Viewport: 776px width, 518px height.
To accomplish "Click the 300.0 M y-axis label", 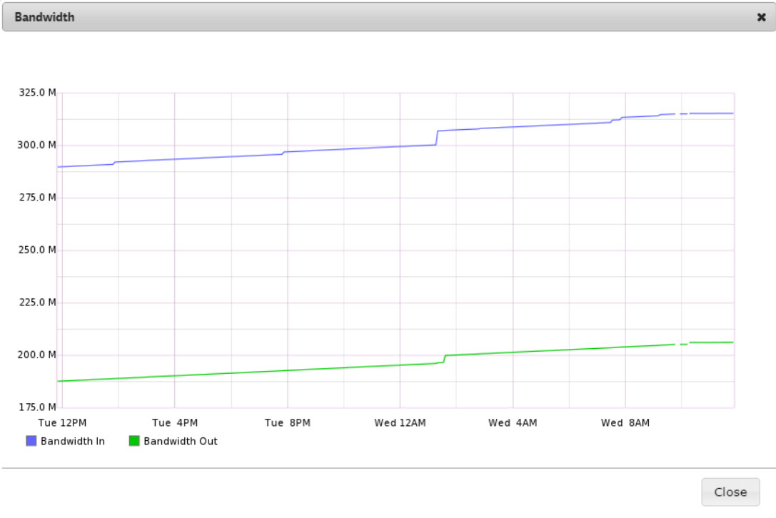I will tap(37, 145).
